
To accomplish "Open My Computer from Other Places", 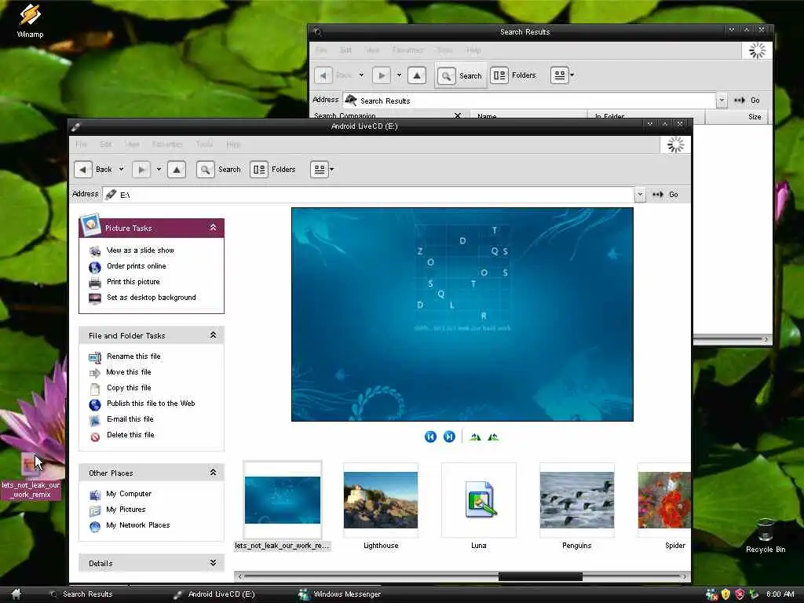I will point(129,493).
